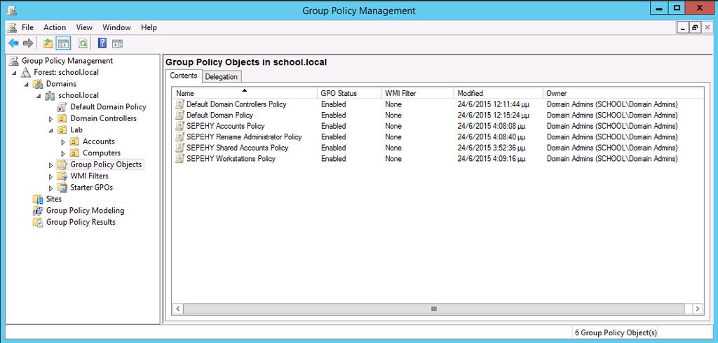Click the Default Domain Policy link icon in the tree
718x343 pixels.
(62, 107)
